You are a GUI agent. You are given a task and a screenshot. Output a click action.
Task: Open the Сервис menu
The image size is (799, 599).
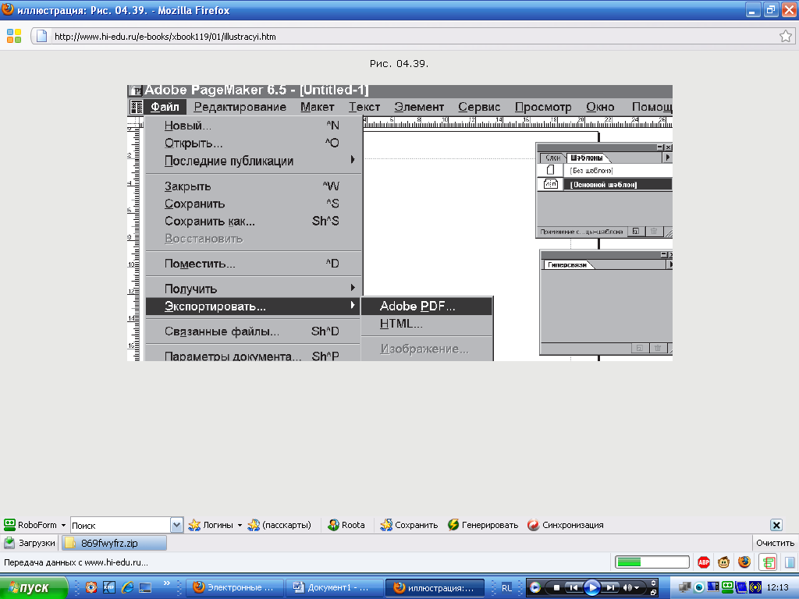tap(479, 107)
